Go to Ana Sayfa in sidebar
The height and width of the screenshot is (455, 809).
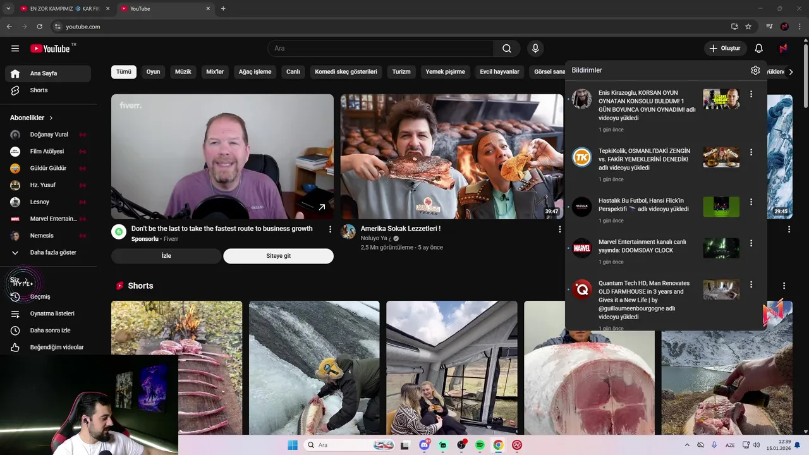click(48, 74)
